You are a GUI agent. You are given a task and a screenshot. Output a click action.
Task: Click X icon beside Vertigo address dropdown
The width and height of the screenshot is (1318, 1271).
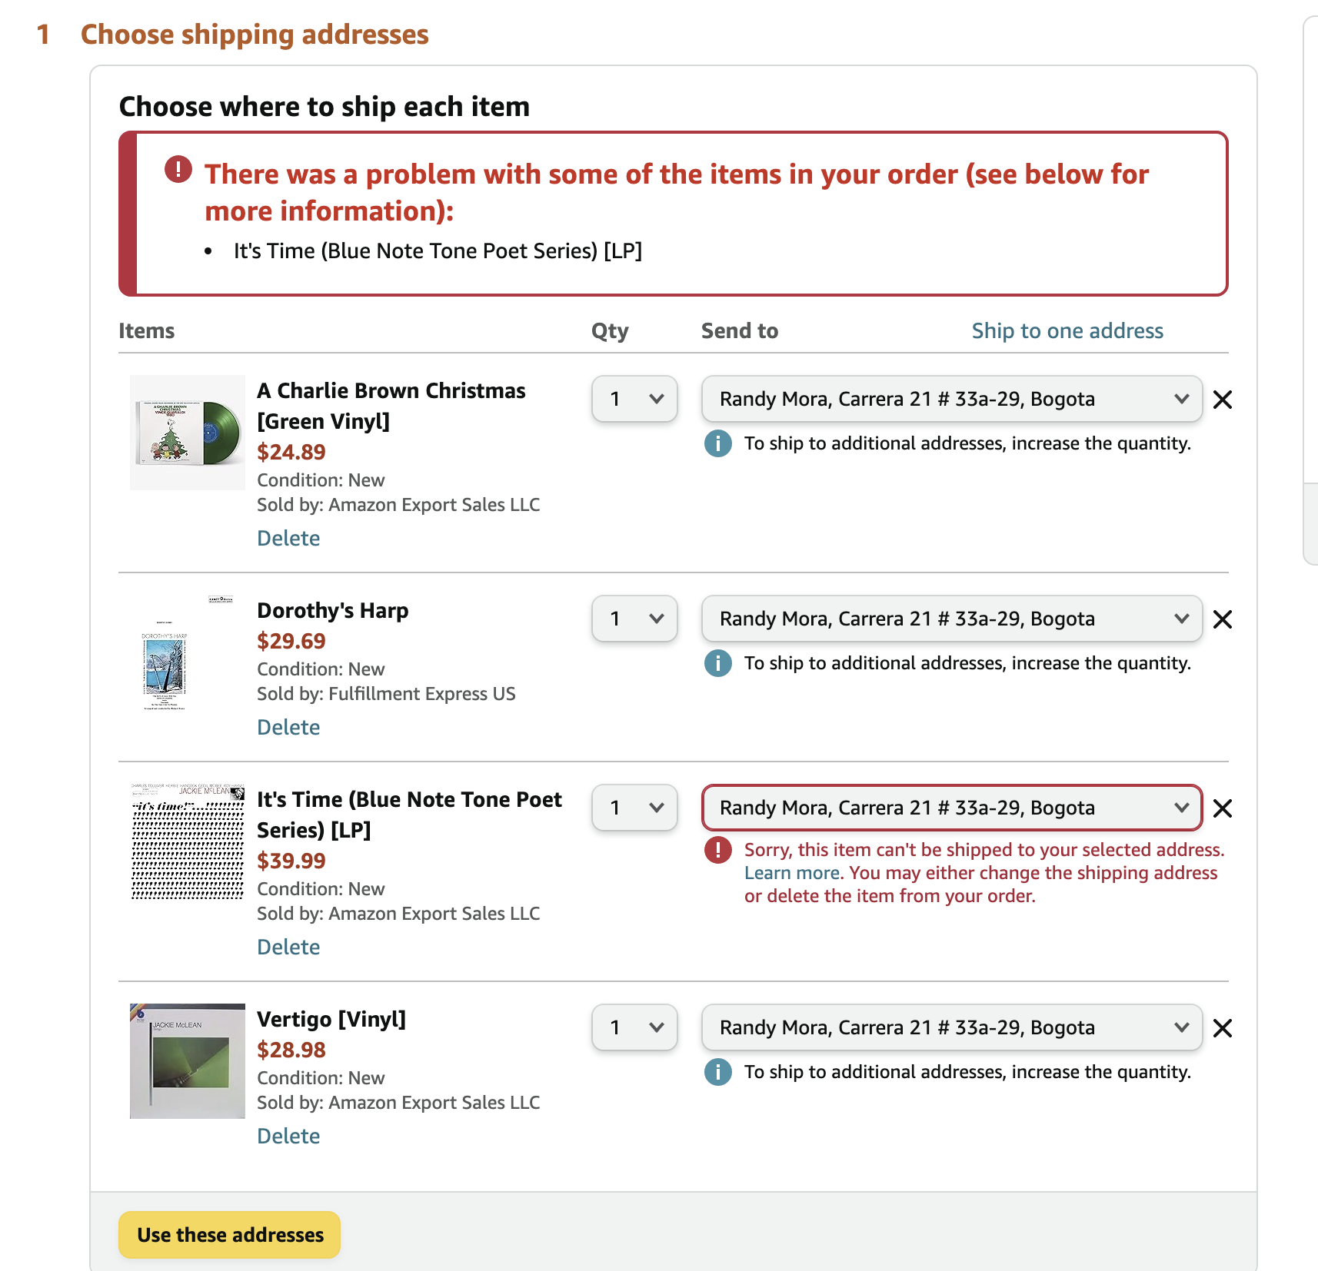(1222, 1028)
